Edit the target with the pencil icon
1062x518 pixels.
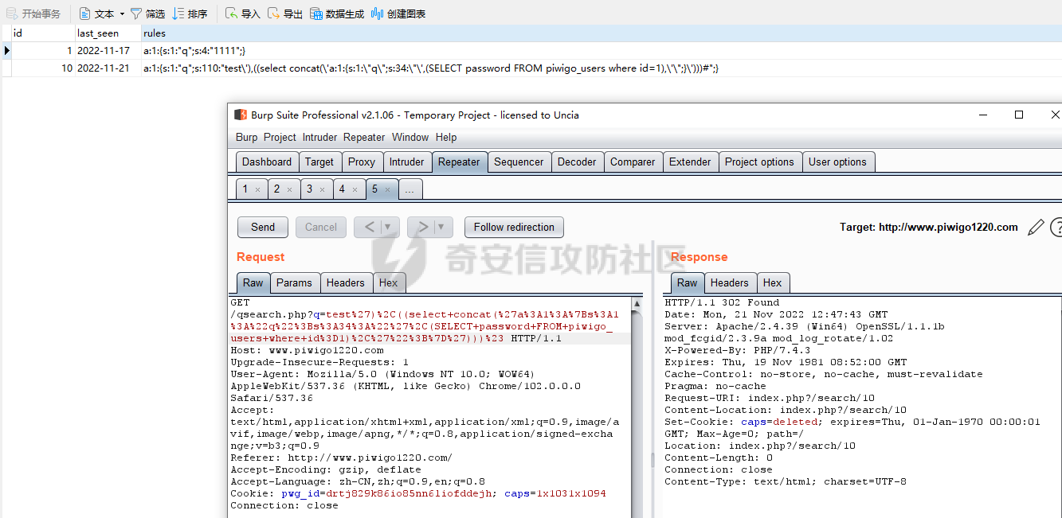(1036, 228)
